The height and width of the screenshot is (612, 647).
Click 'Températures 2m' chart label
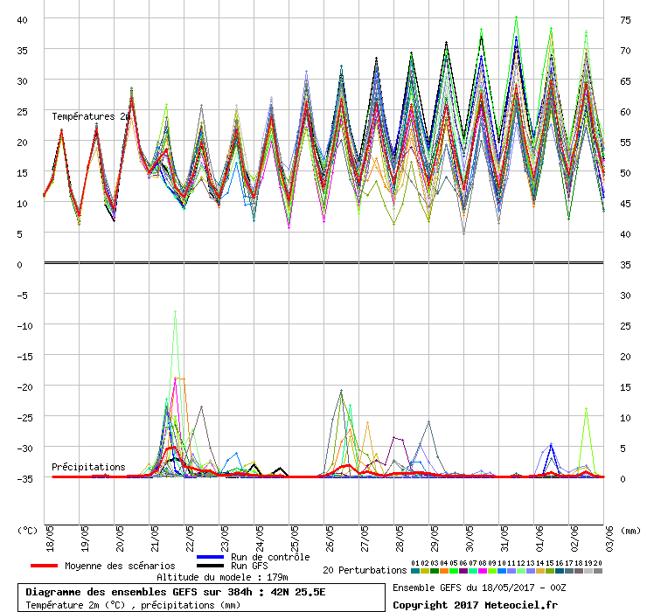(x=91, y=117)
